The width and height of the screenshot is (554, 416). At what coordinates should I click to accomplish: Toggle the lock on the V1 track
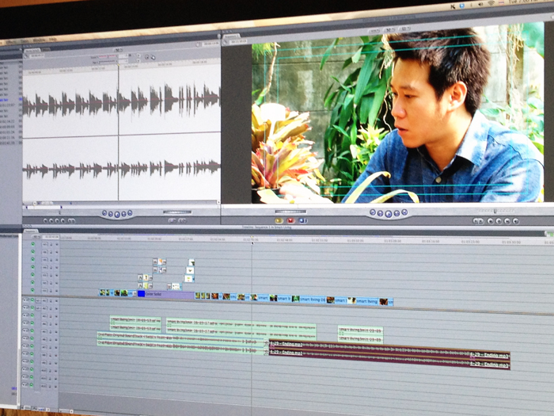(x=51, y=291)
